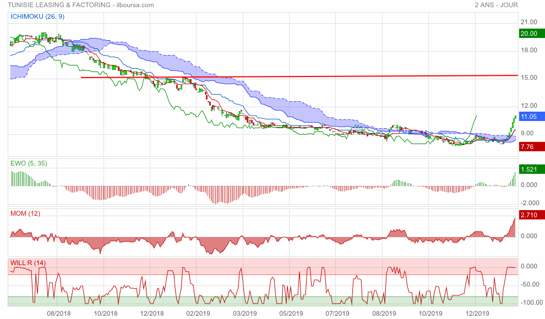
Task: Click the red 7.76 price tag
Action: pyautogui.click(x=532, y=147)
